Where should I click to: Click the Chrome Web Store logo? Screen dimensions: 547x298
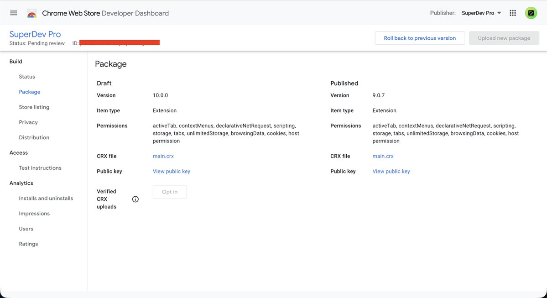(x=31, y=13)
